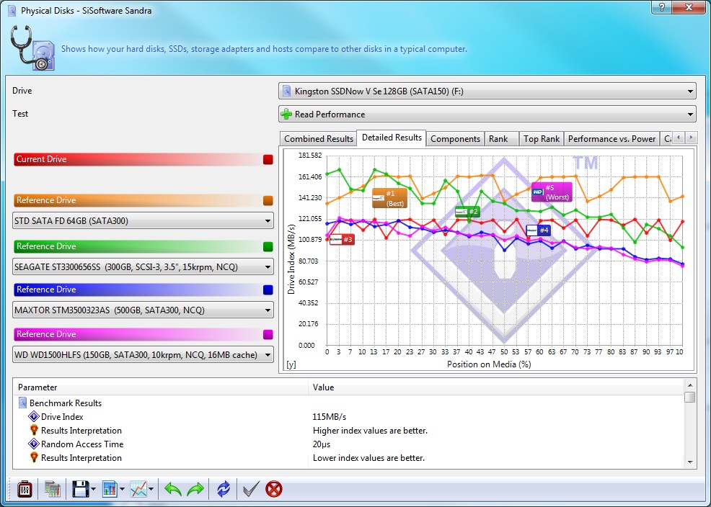Open the bar chart dropdown arrow

[122, 489]
